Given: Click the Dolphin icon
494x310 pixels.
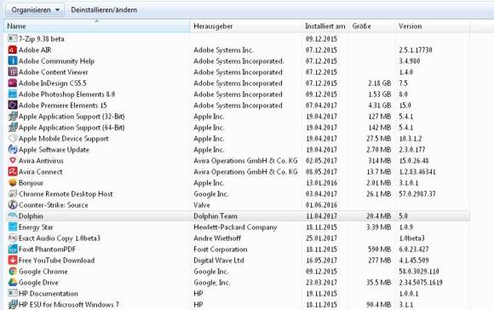Looking at the screenshot, I should [13, 216].
